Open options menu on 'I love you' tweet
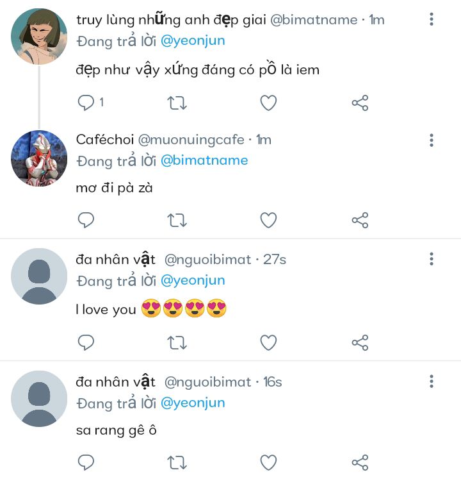Viewport: 461px width, 477px height. (432, 259)
